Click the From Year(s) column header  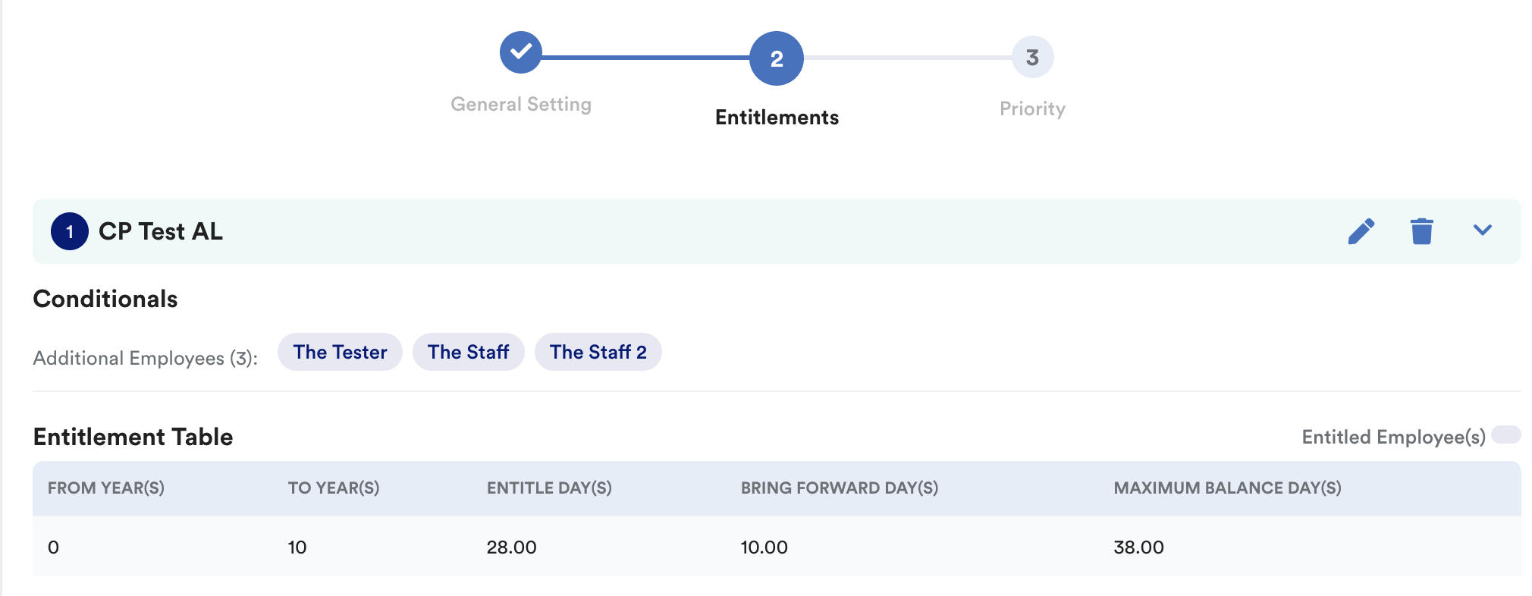106,488
